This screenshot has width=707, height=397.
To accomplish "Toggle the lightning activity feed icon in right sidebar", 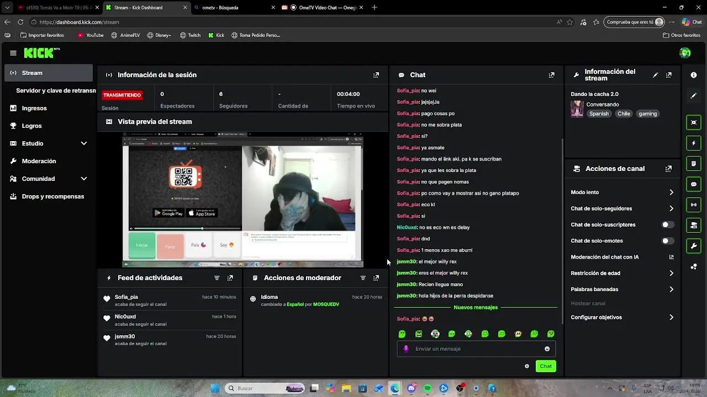I will [x=694, y=143].
